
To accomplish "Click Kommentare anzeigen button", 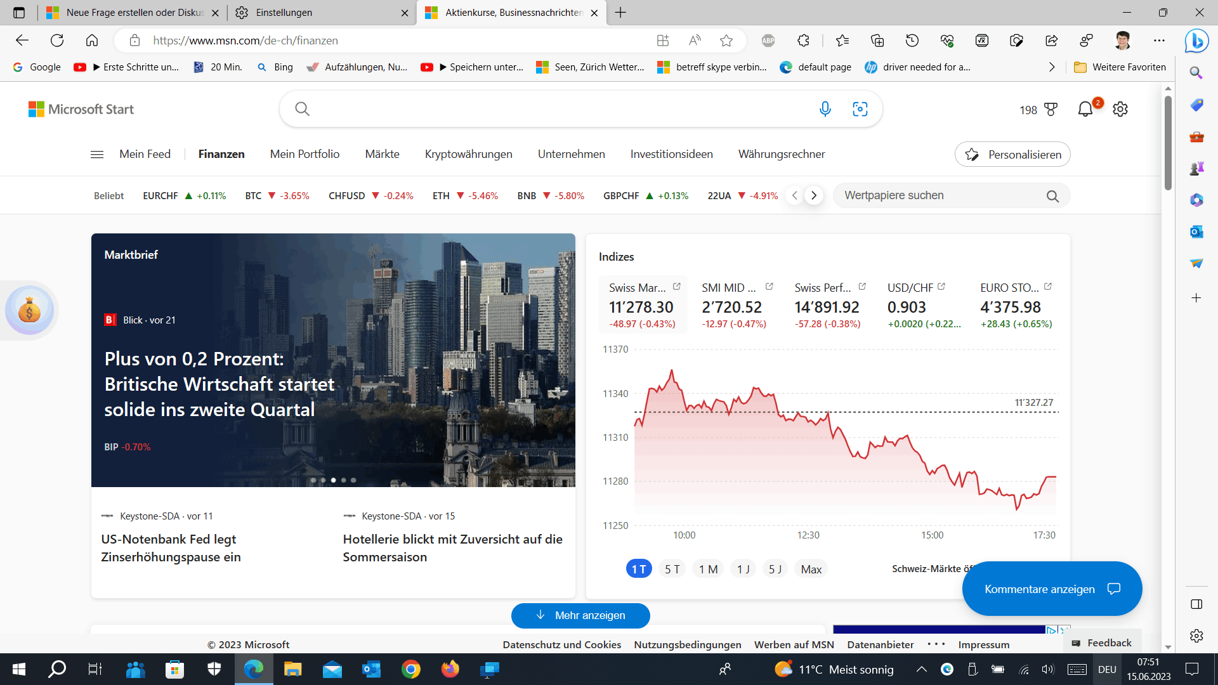I will [x=1052, y=589].
